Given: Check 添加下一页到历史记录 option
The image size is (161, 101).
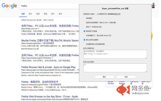Looking at the screenshot, I should (85, 27).
